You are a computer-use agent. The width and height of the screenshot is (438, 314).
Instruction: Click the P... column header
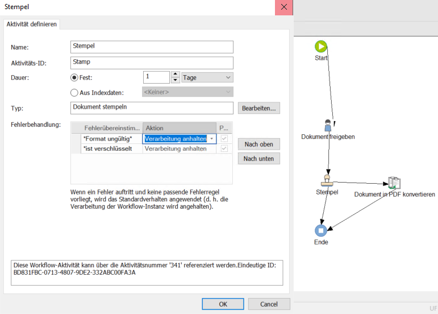[224, 128]
